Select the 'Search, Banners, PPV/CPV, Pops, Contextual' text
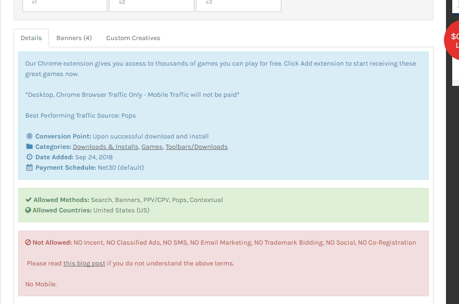 click(x=157, y=200)
